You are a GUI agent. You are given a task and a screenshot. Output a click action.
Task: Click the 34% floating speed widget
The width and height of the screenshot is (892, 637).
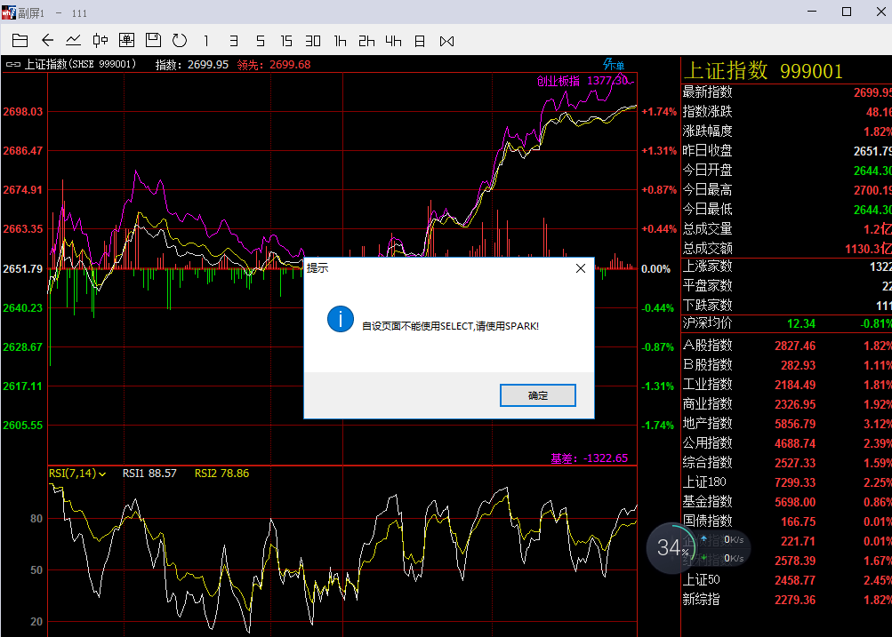point(673,548)
